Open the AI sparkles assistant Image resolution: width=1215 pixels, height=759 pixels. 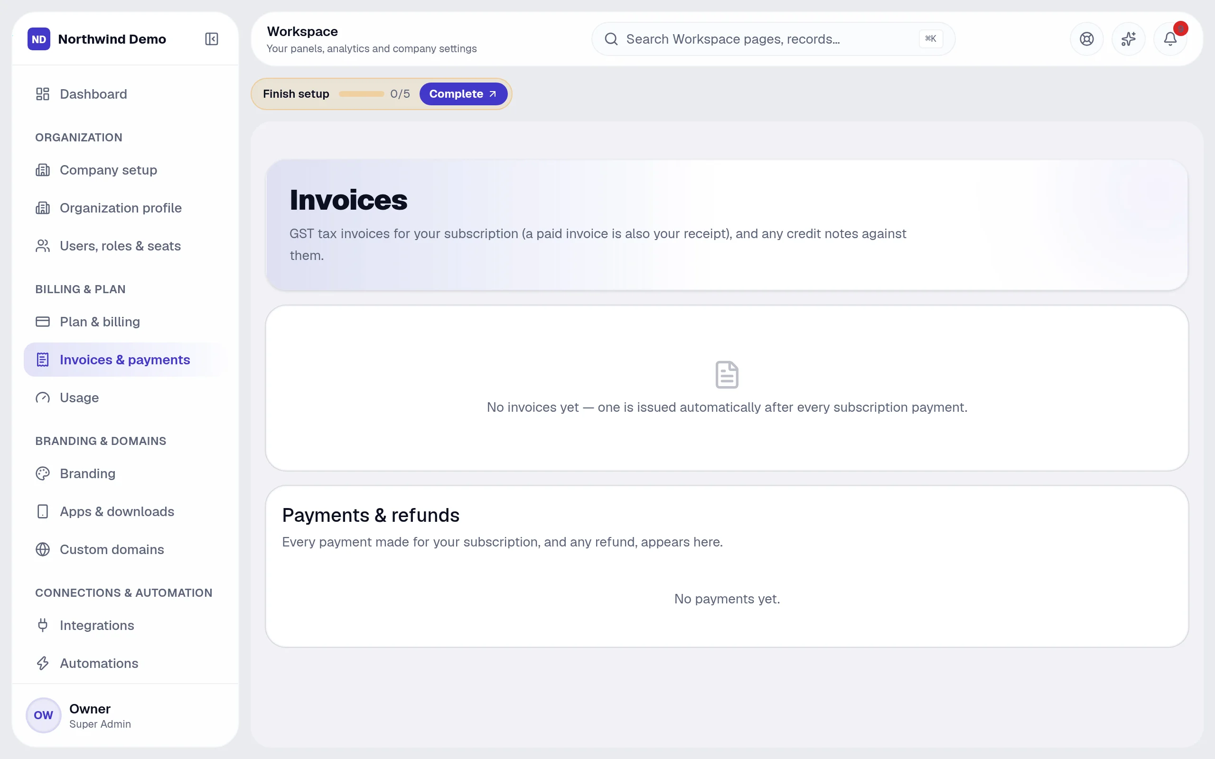(1128, 39)
